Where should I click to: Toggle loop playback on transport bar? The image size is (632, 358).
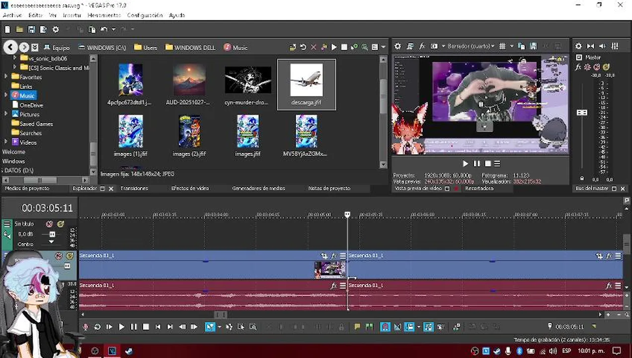[97, 327]
